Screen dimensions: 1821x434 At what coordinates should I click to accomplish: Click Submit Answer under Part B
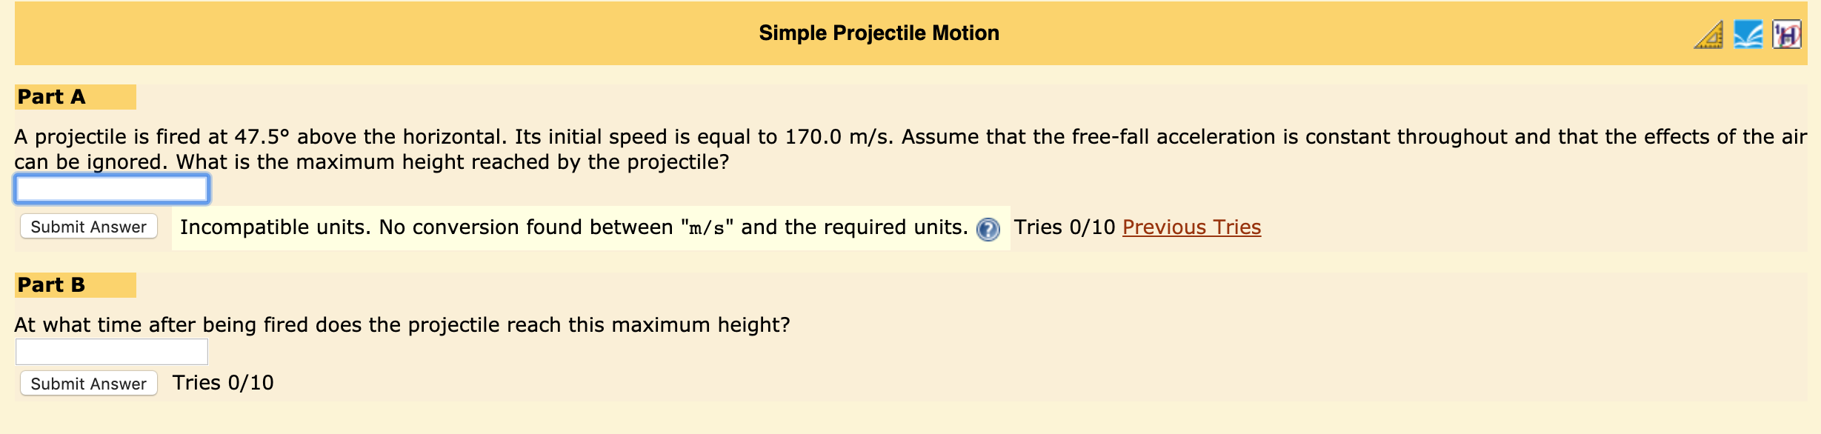click(88, 383)
